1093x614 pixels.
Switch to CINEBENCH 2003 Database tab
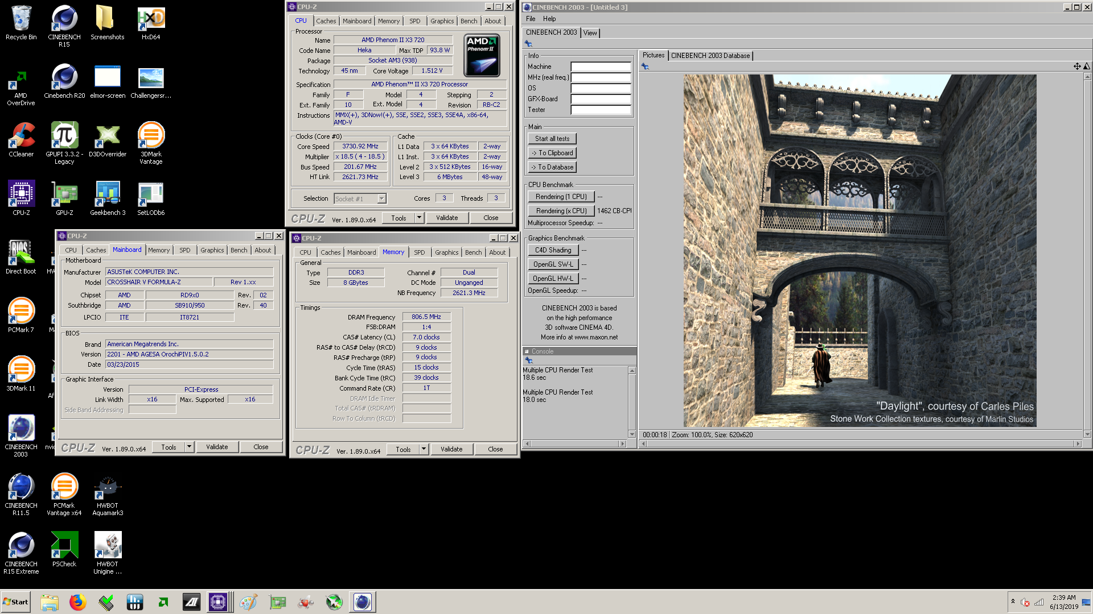tap(710, 56)
